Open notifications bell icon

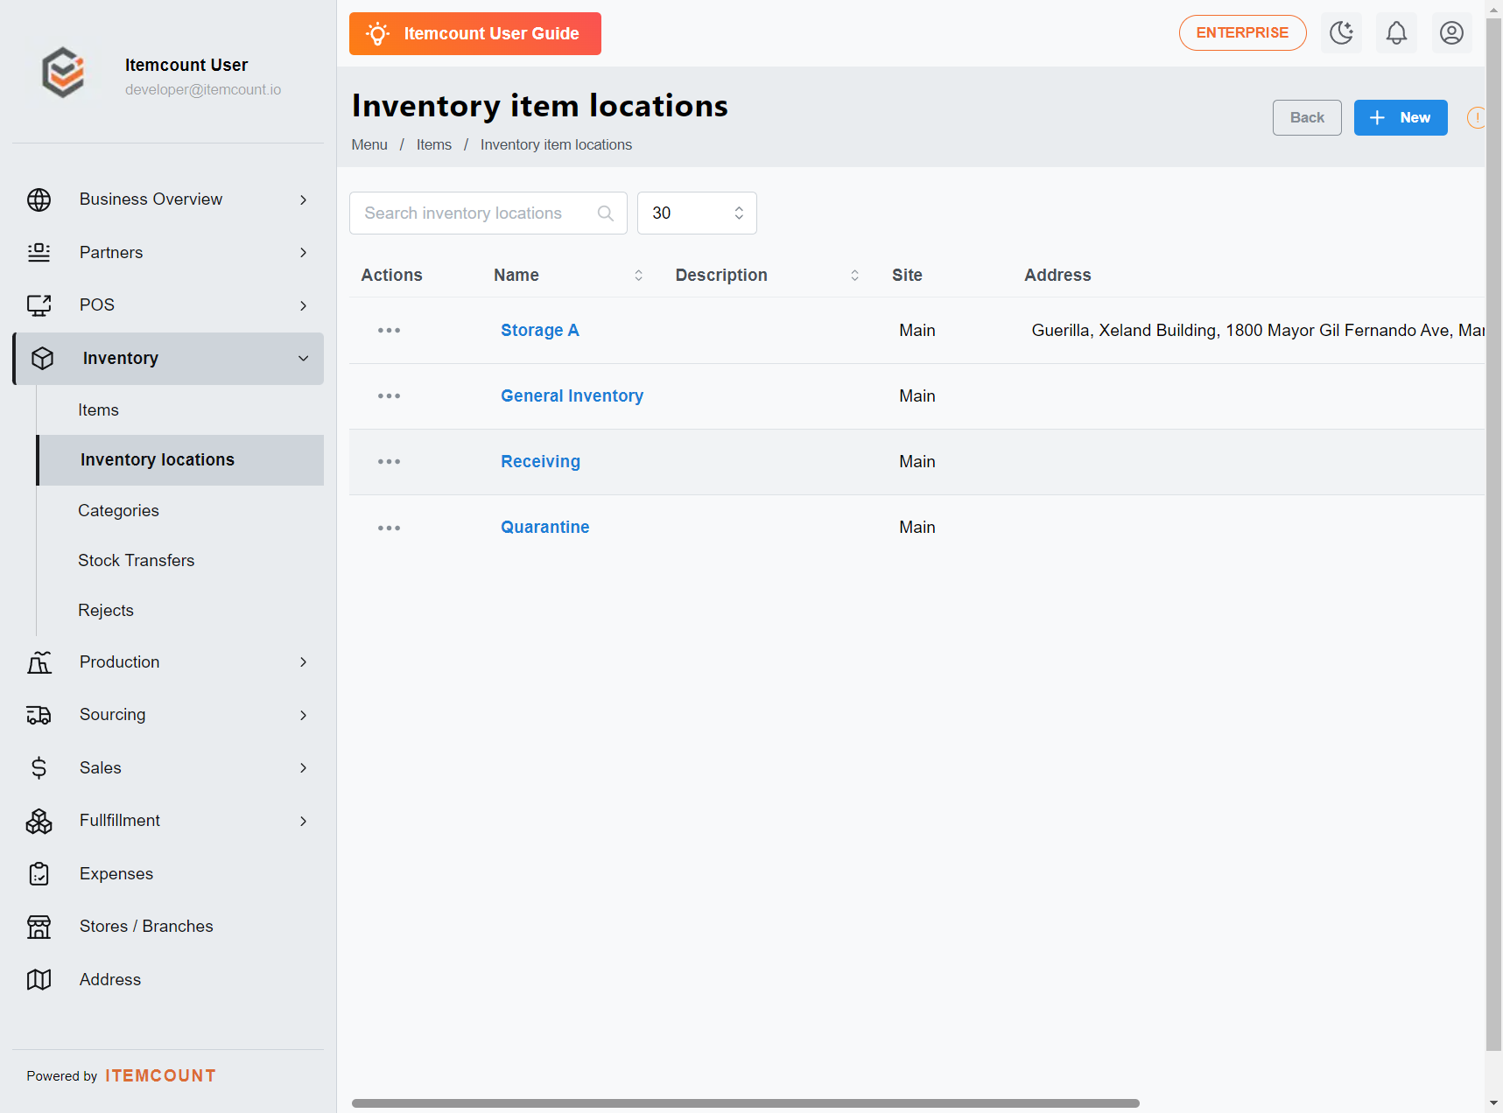point(1396,33)
